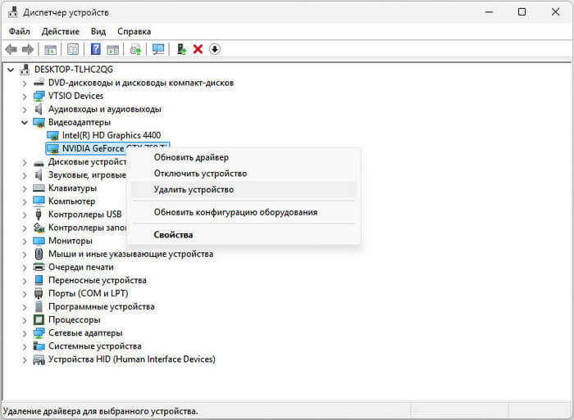The height and width of the screenshot is (420, 574).
Task: Open the Действие menu
Action: point(61,31)
